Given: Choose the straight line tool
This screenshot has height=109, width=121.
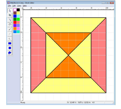Looking at the screenshot, I should (10, 34).
